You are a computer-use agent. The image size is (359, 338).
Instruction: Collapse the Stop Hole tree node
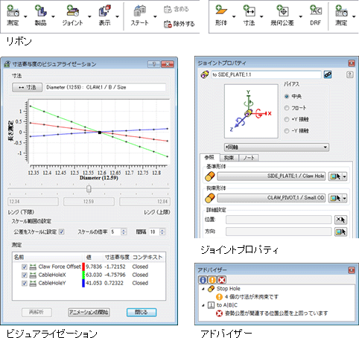(x=203, y=289)
